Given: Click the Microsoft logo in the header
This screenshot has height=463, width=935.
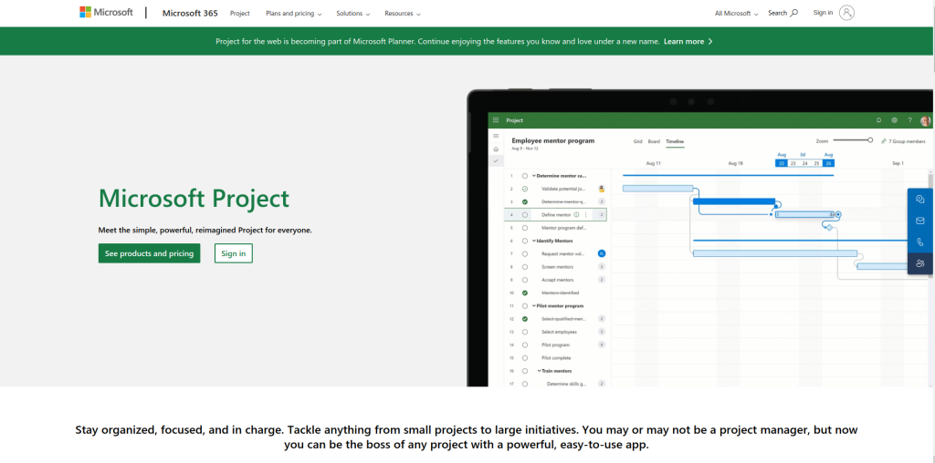Looking at the screenshot, I should [106, 13].
